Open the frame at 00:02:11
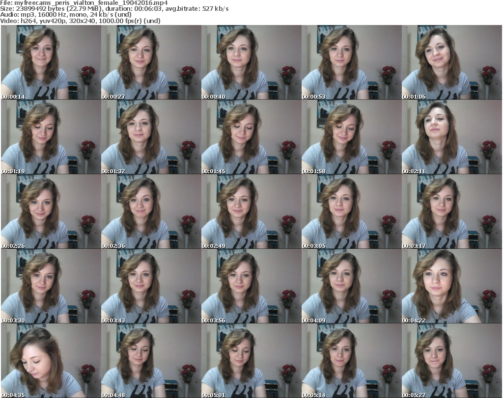 click(452, 137)
